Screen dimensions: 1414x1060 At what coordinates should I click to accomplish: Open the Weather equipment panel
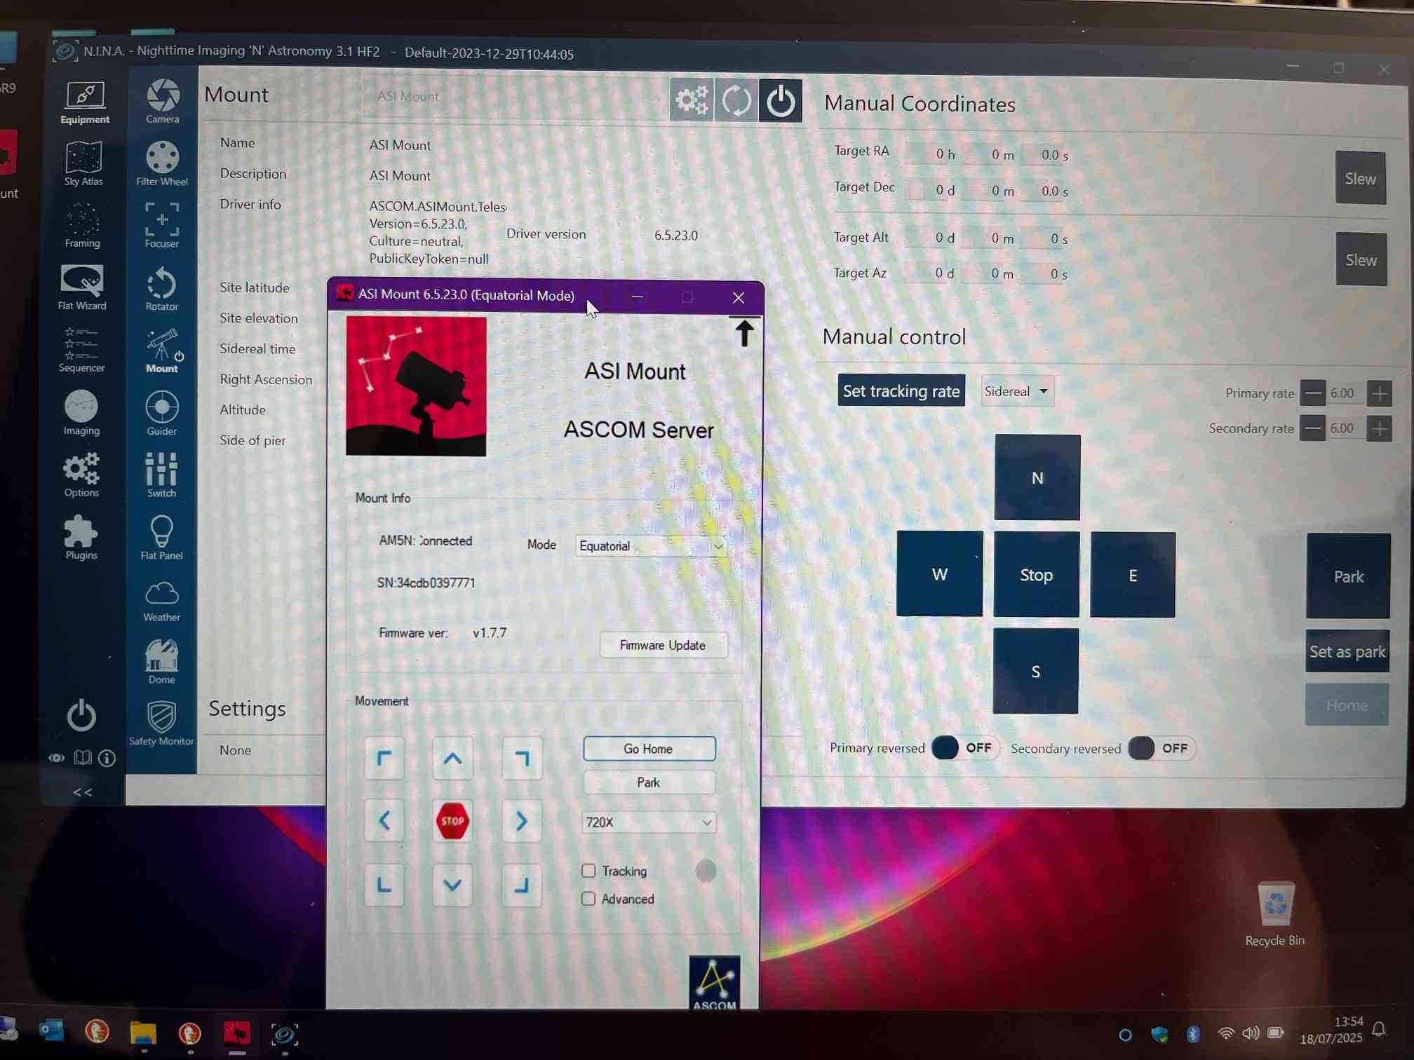pyautogui.click(x=162, y=600)
